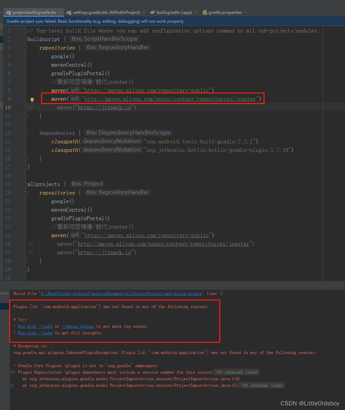Viewport: 345px width, 410px height.
Task: Close the gradle.properties tab
Action: pyautogui.click(x=246, y=12)
